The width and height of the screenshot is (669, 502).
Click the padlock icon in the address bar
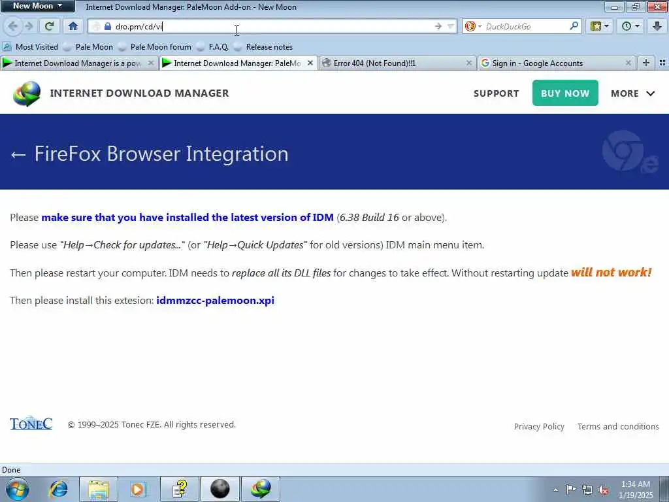108,26
